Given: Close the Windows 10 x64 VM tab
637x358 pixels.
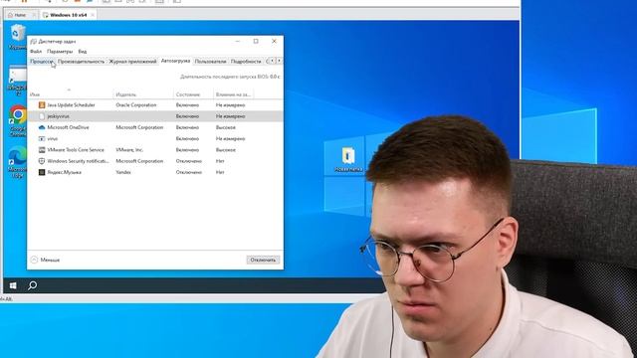Looking at the screenshot, I should (93, 15).
